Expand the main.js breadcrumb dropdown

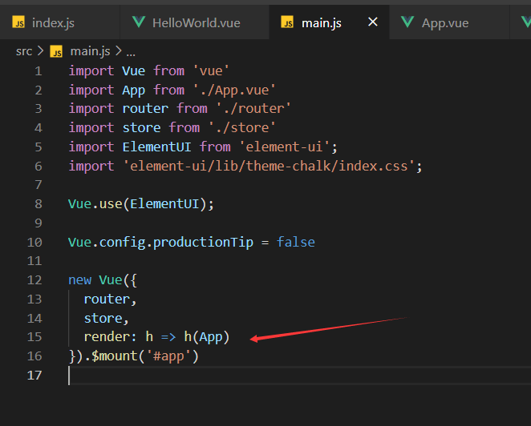pyautogui.click(x=93, y=51)
